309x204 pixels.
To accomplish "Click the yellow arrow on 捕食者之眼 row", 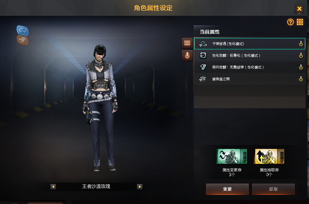I will 301,79.
